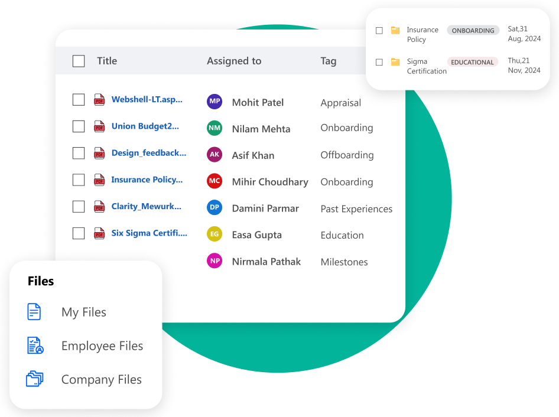Click the PDF icon beside Clarity_Mewurk
This screenshot has height=417, width=559.
pyautogui.click(x=99, y=206)
